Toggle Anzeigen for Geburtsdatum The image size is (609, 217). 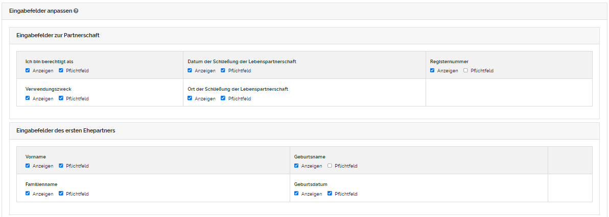pos(297,194)
